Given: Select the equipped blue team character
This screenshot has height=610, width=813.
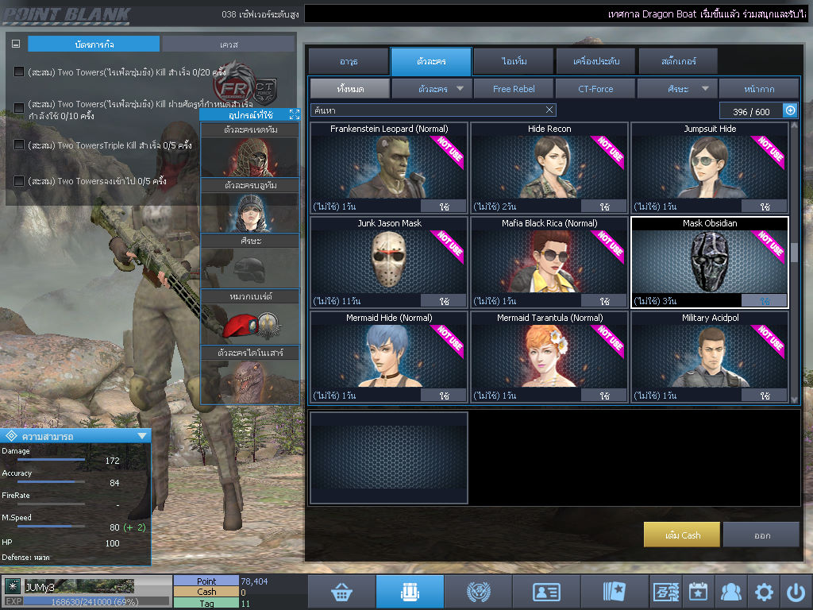Looking at the screenshot, I should click(x=250, y=213).
